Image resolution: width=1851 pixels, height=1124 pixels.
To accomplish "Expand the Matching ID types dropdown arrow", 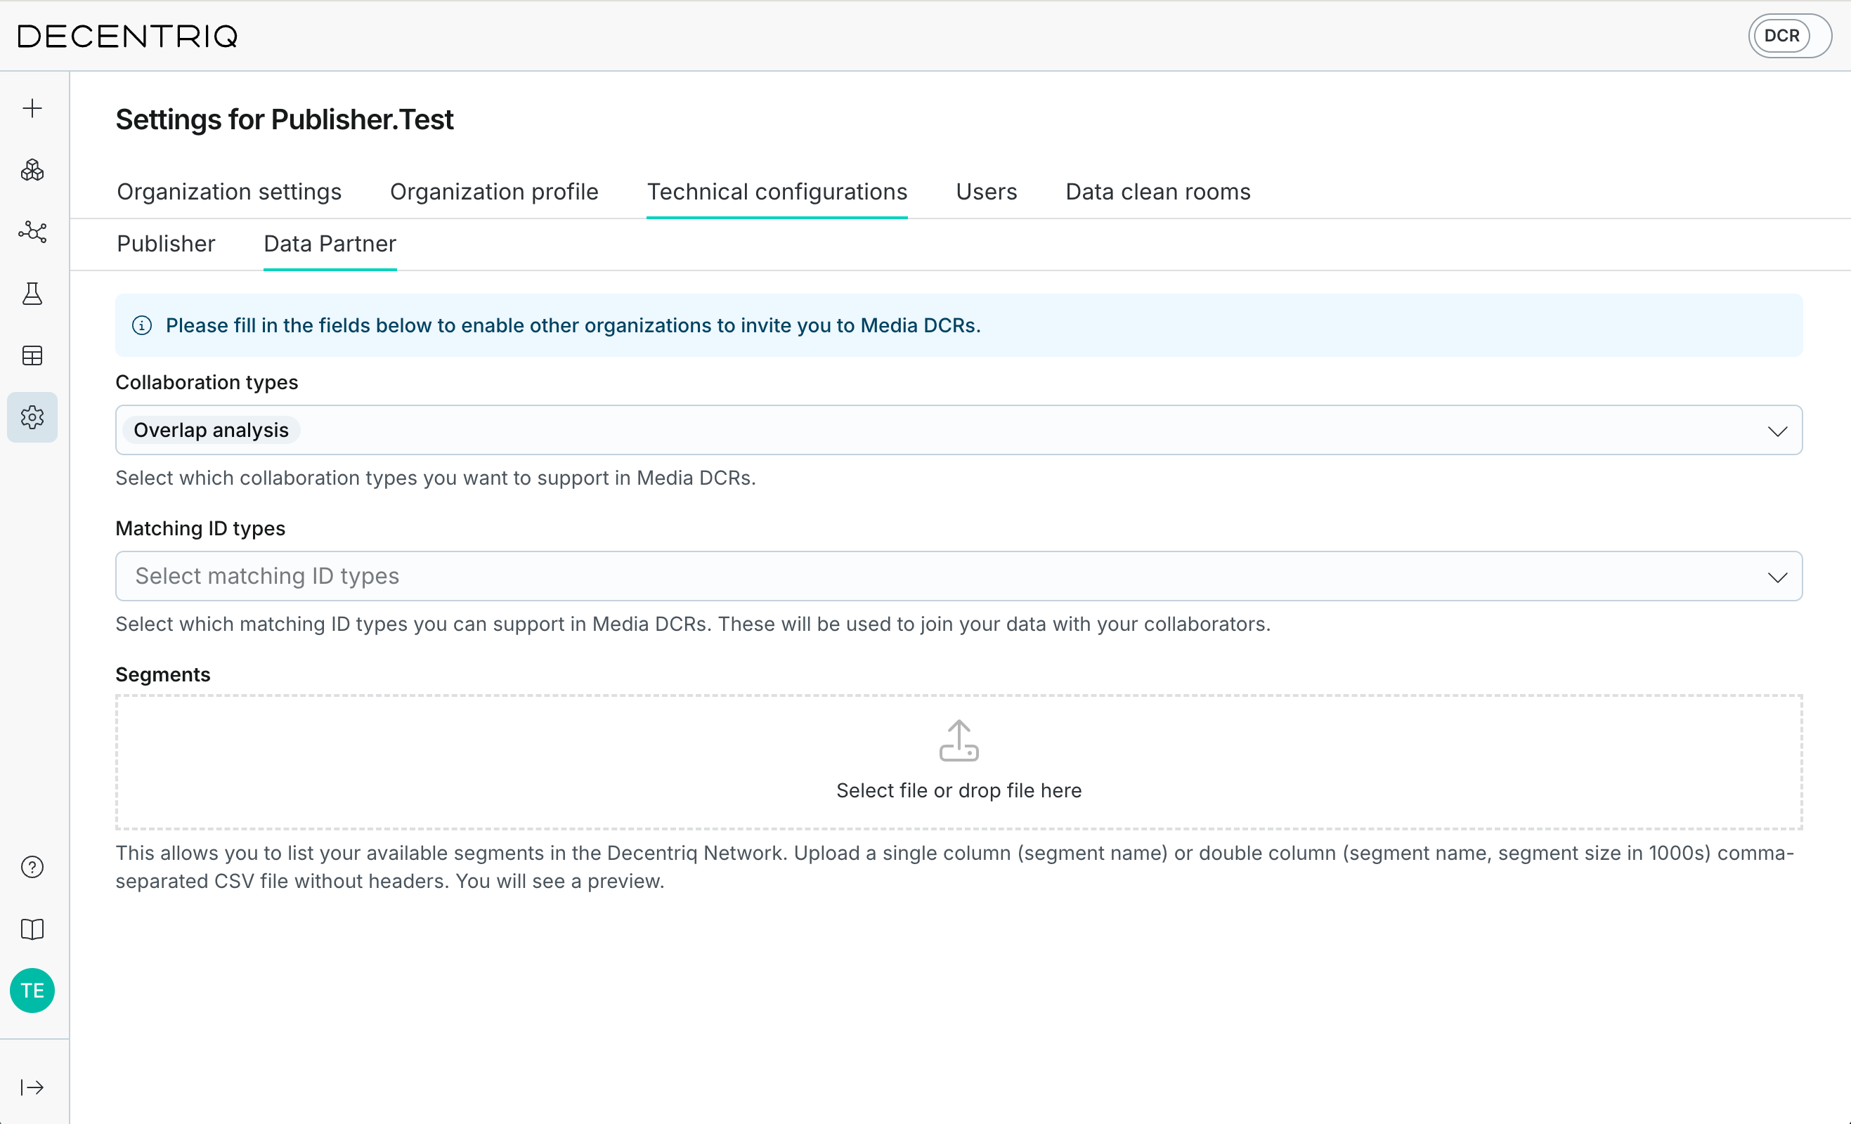I will (1777, 577).
